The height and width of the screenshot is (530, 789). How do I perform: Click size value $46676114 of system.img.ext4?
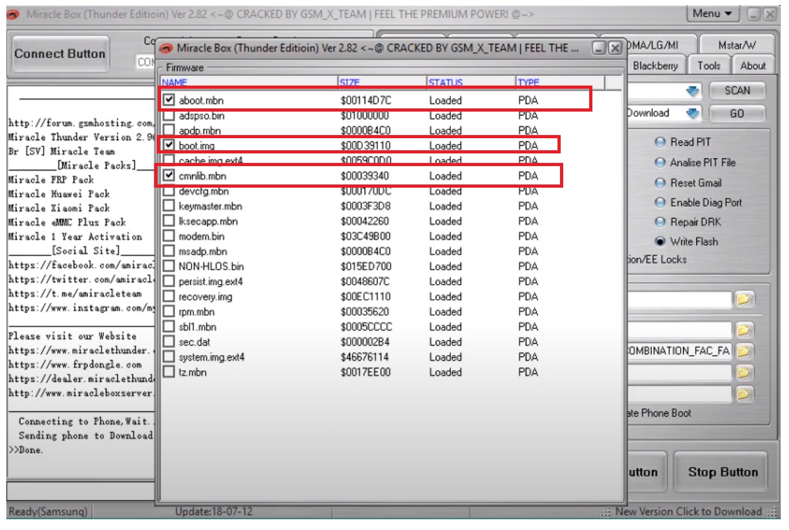(x=365, y=357)
